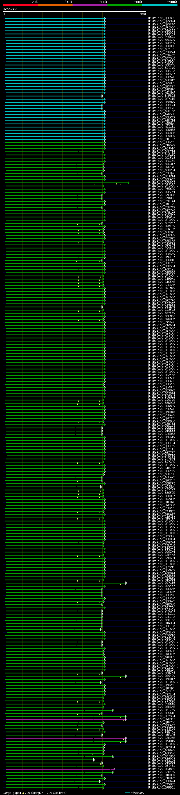Viewport: 180px width, 795px height.
Task: Select label UniRef100_B4F8D2
Action: pos(161,96)
